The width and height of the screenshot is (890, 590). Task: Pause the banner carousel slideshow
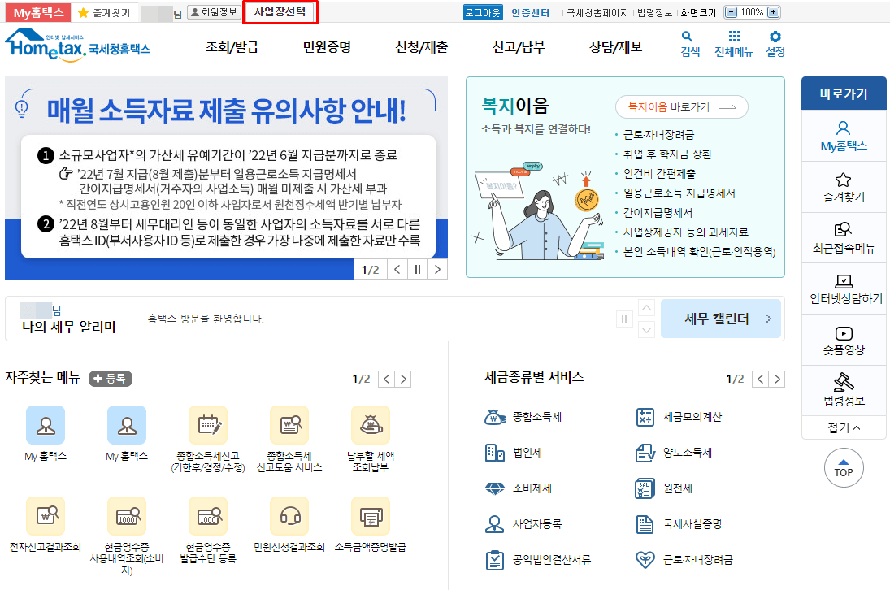coord(417,268)
